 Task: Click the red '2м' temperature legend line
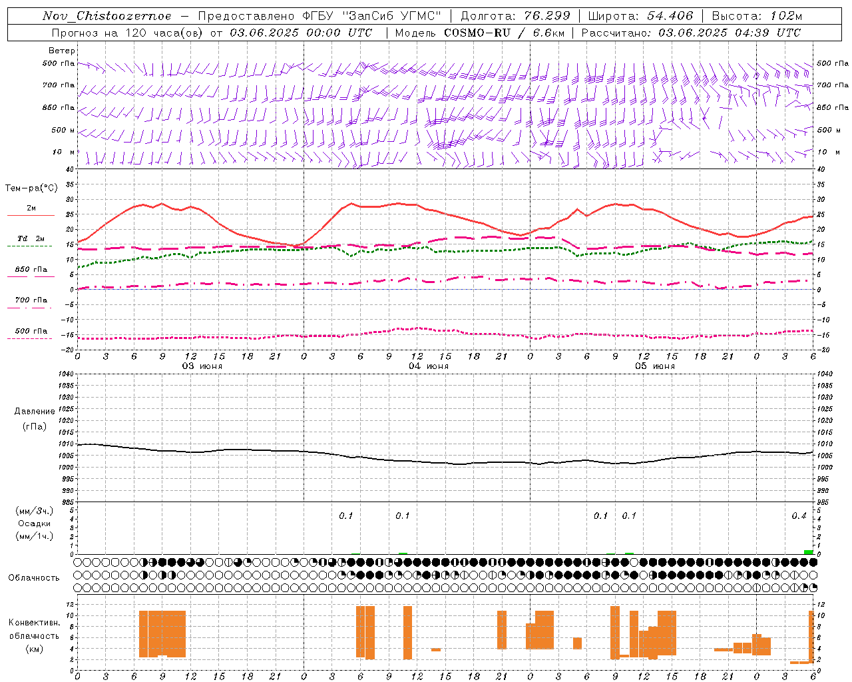[x=31, y=215]
